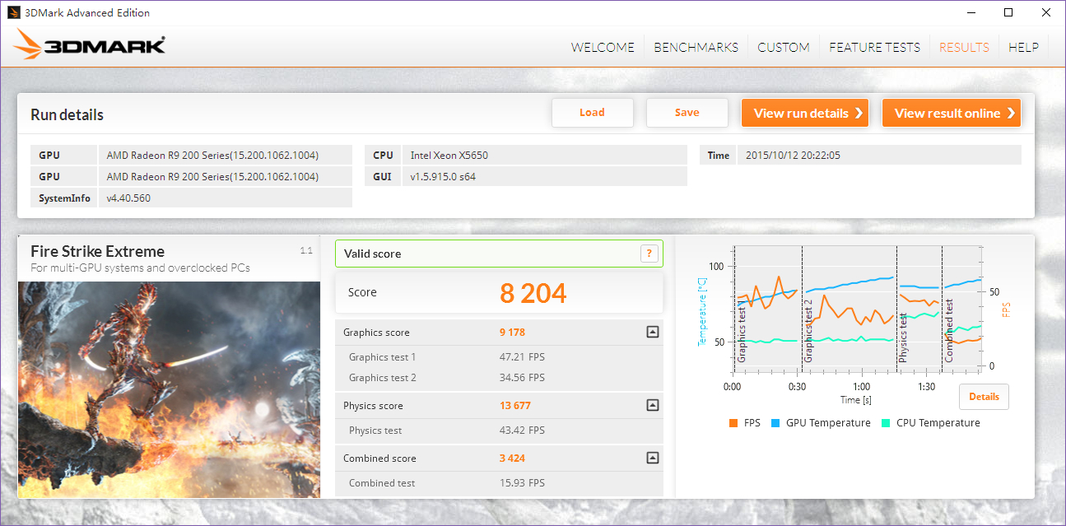Image resolution: width=1066 pixels, height=526 pixels.
Task: Click Graphics test 1 value 47.21 FPS
Action: point(522,357)
